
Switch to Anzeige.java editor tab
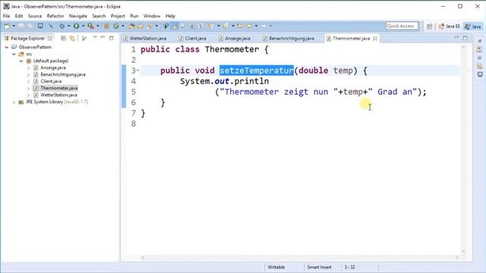pyautogui.click(x=235, y=39)
